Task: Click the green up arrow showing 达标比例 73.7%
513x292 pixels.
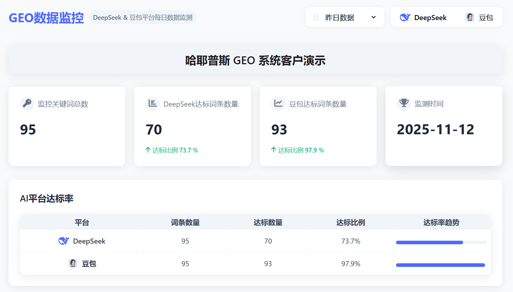Action: coord(148,150)
